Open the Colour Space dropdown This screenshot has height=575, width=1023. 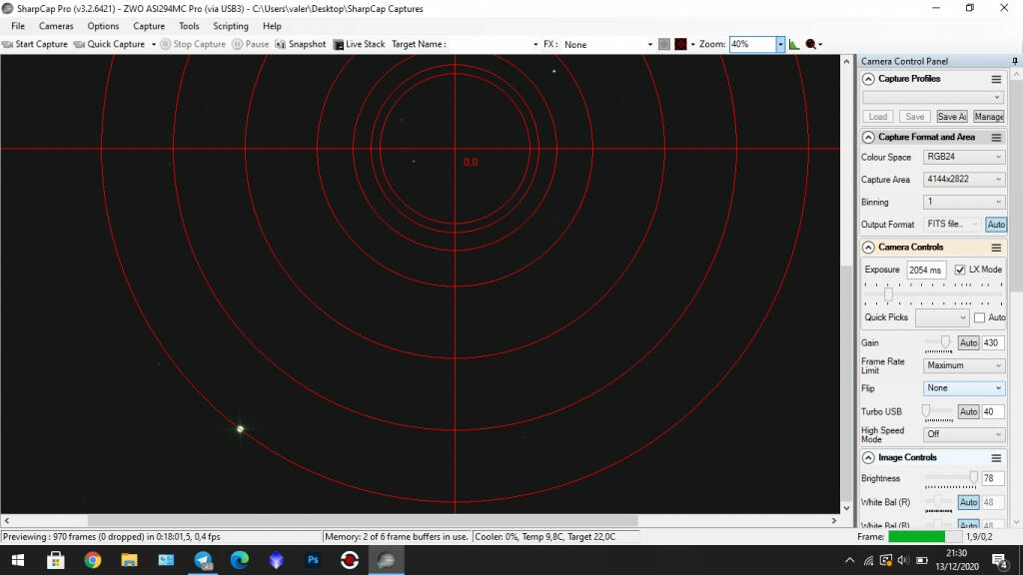coord(963,157)
